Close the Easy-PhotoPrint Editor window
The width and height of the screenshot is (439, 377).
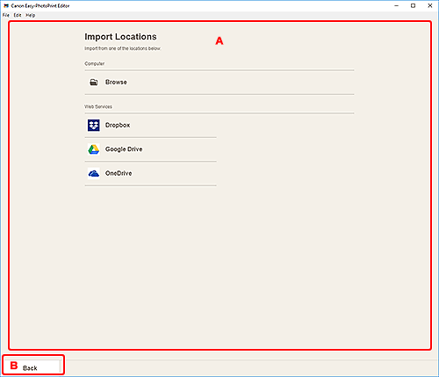(x=430, y=5)
